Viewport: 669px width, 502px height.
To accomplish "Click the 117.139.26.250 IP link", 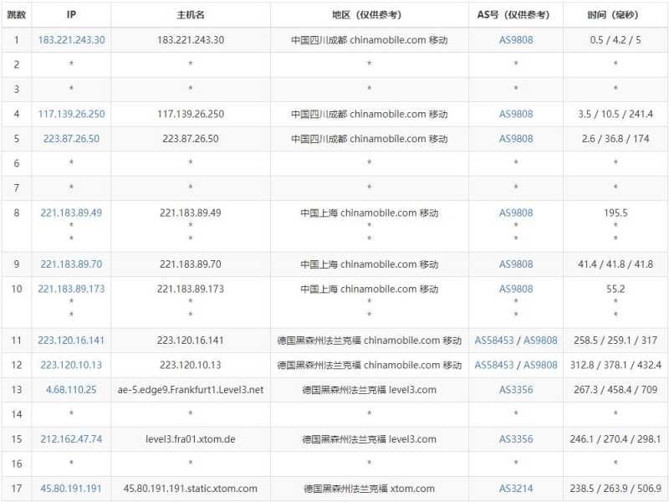I will click(71, 114).
